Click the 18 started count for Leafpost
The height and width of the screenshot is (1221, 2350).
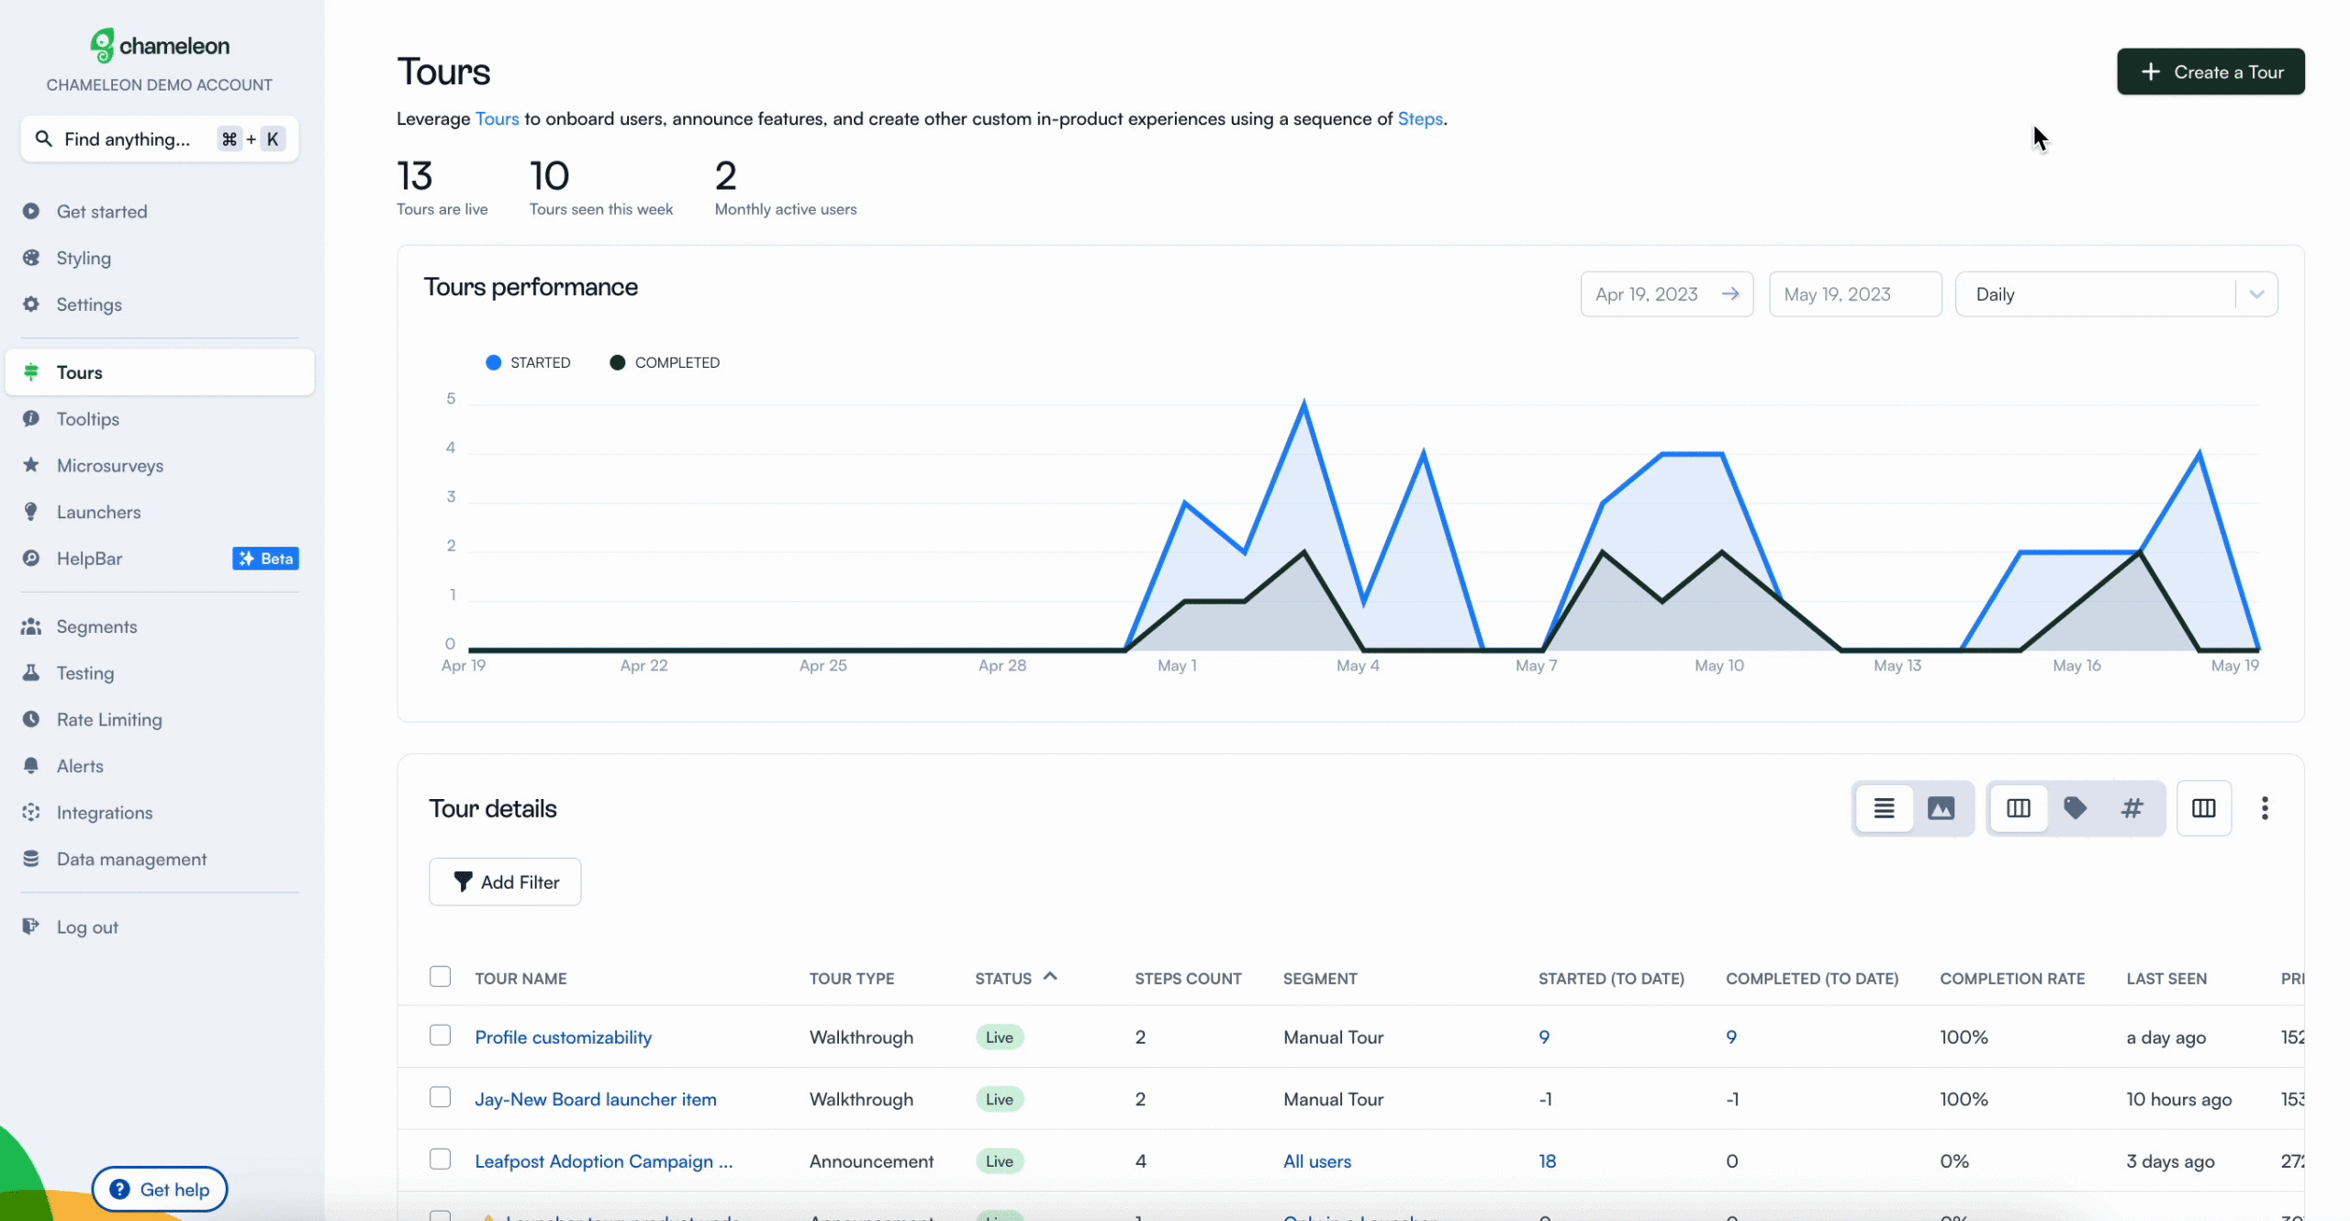(1547, 1160)
